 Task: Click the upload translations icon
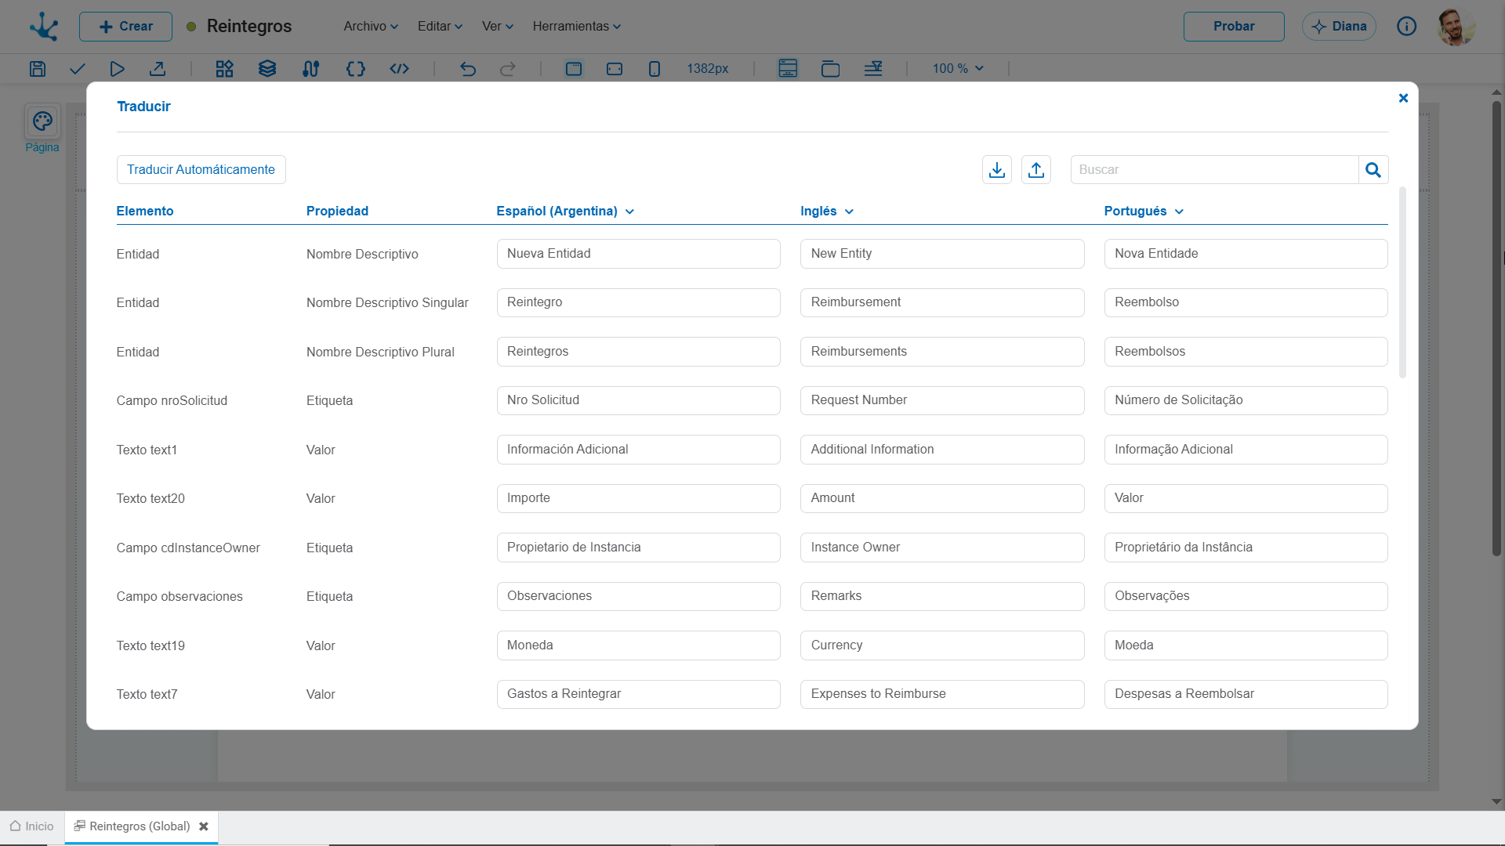tap(1035, 170)
